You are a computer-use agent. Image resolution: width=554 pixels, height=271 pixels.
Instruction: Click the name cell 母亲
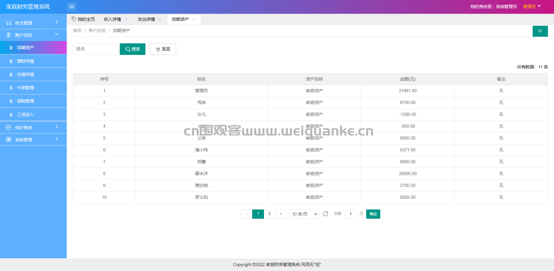coord(201,103)
